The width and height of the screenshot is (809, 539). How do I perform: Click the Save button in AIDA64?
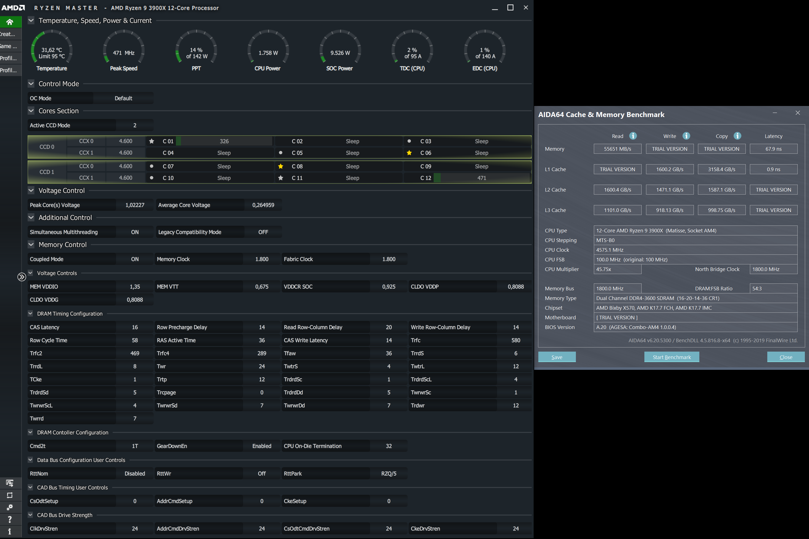point(557,357)
